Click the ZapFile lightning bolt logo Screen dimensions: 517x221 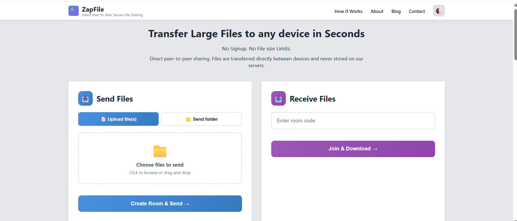point(73,11)
